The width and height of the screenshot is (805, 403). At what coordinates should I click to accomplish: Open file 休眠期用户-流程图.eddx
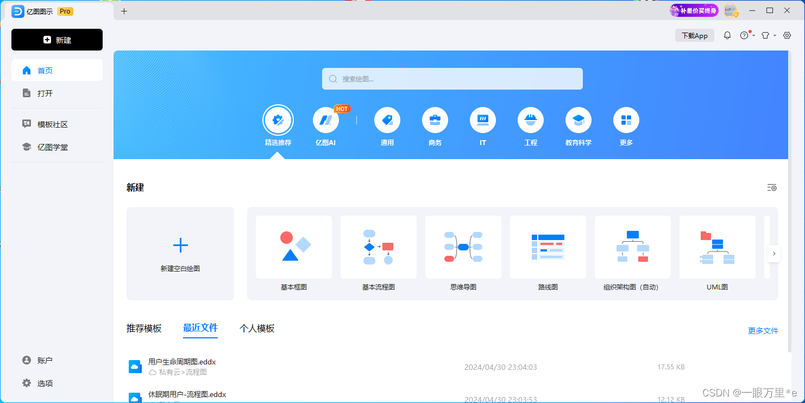coord(187,394)
